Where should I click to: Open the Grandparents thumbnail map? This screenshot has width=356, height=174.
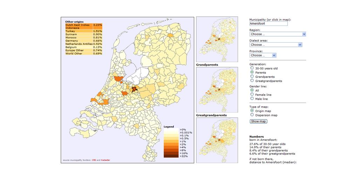pyautogui.click(x=217, y=89)
